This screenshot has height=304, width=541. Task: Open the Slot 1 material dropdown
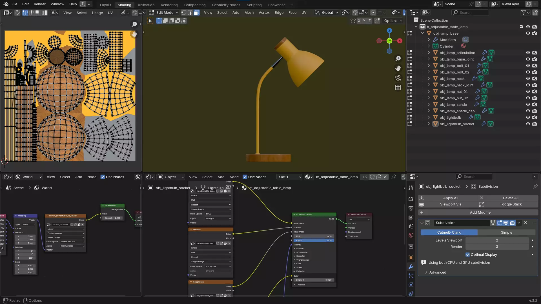click(290, 177)
